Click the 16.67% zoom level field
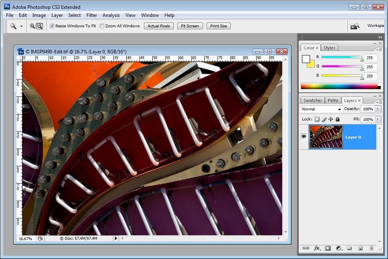388x259 pixels. coord(25,239)
